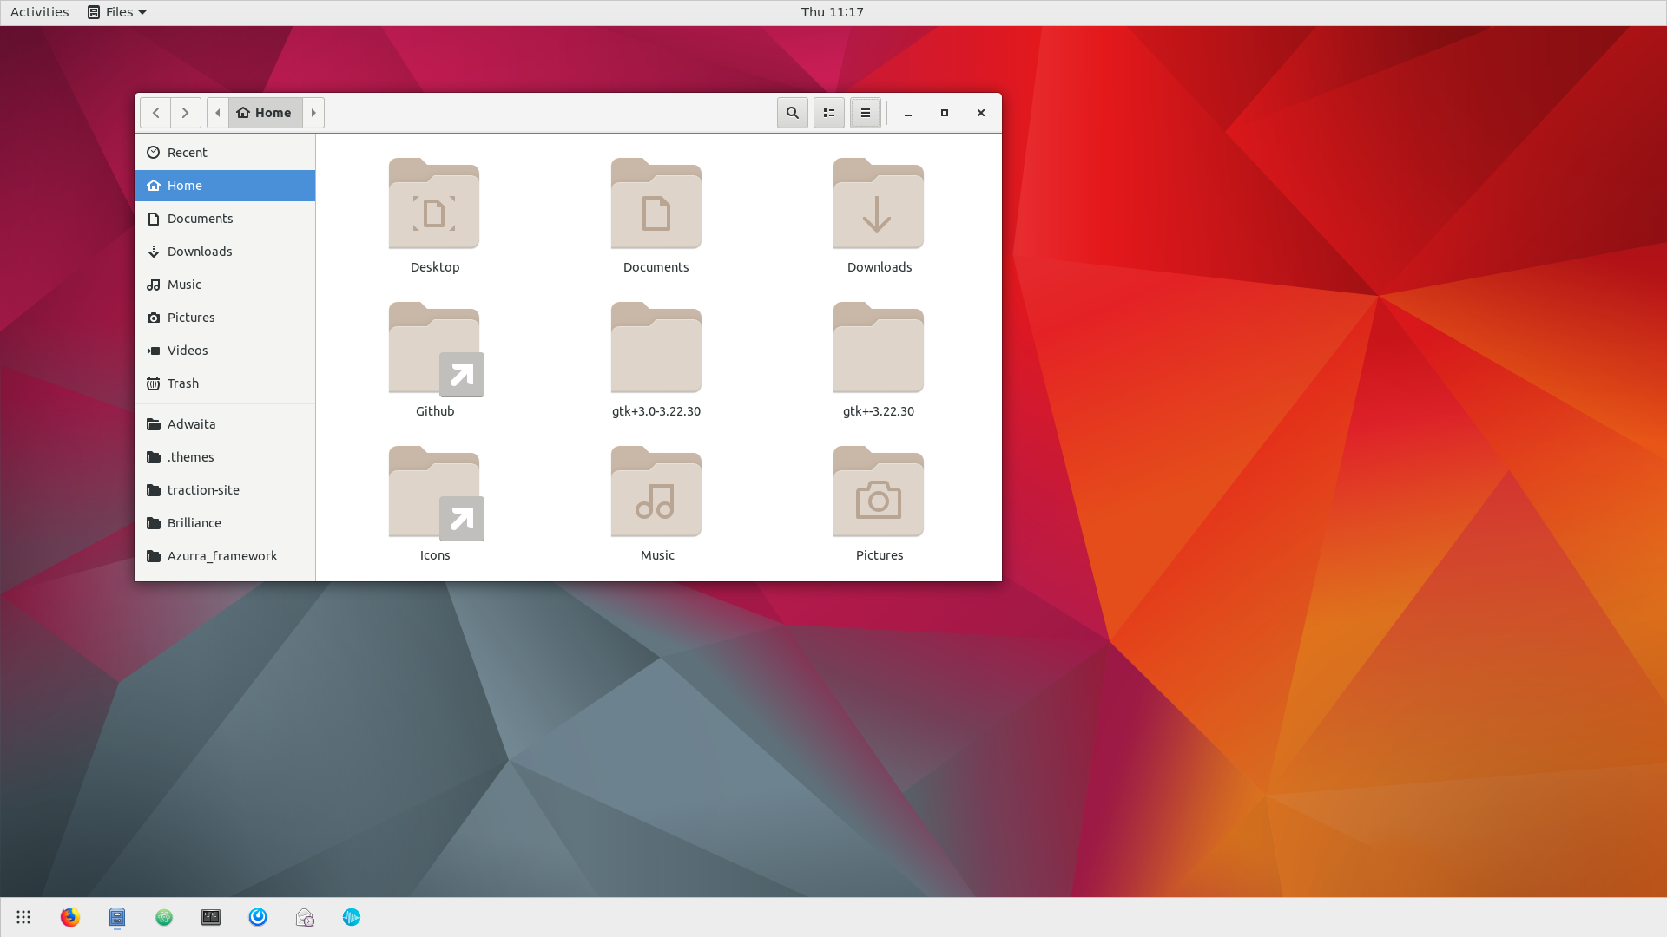Image resolution: width=1667 pixels, height=937 pixels.
Task: Open the Azurra_framework folder
Action: click(x=222, y=555)
